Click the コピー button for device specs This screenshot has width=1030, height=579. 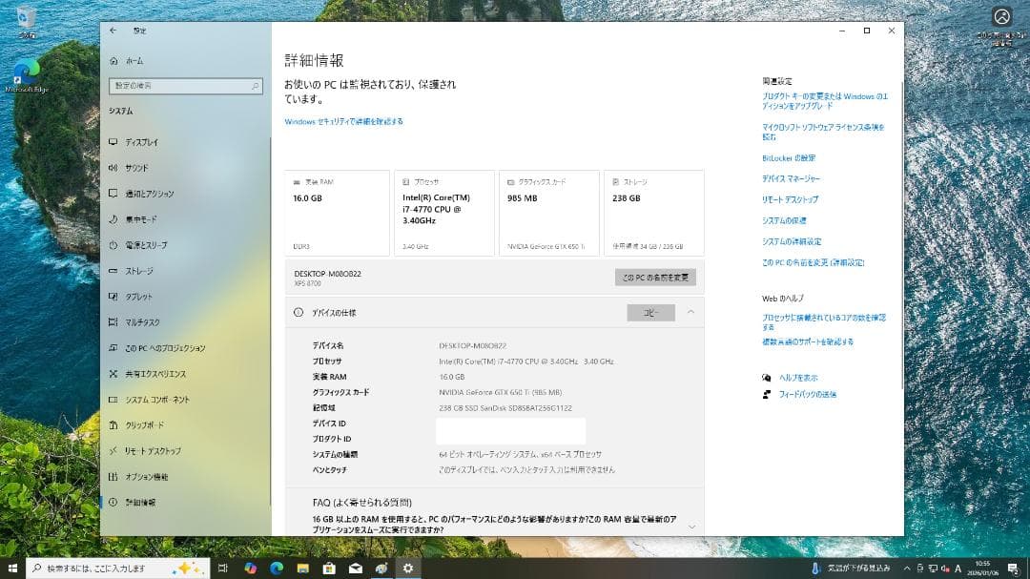pos(651,312)
